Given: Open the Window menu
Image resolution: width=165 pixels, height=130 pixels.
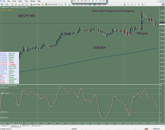Looking at the screenshot, I should pyautogui.click(x=33, y=1).
